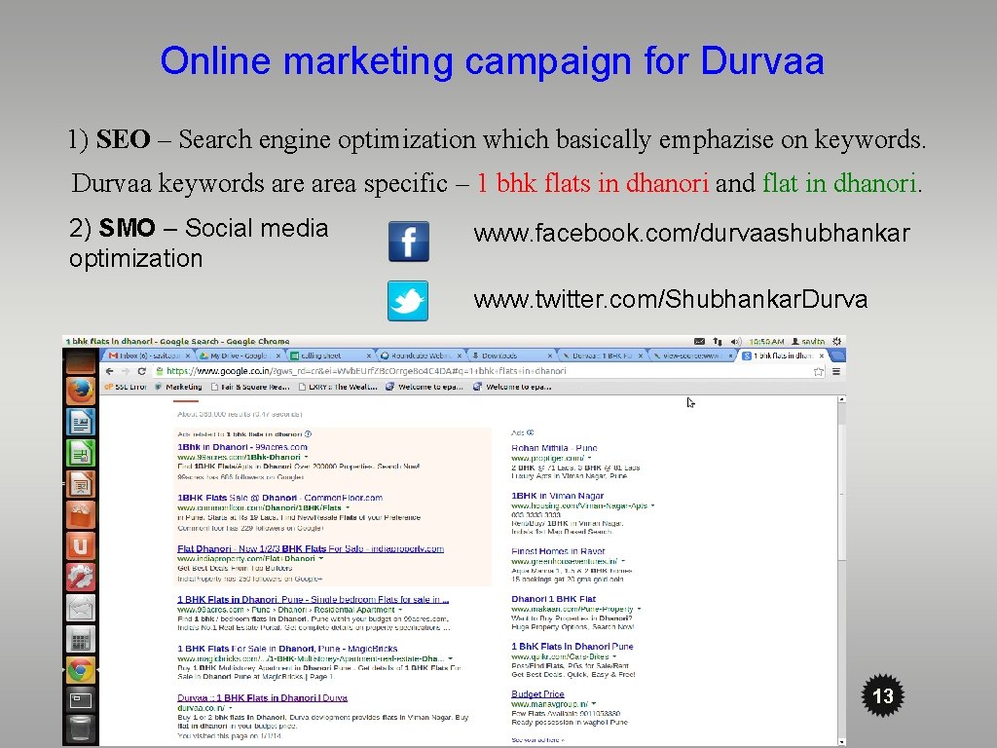Viewport: 997px width, 748px height.
Task: Switch to the My Drive - Google tab
Action: 240,355
